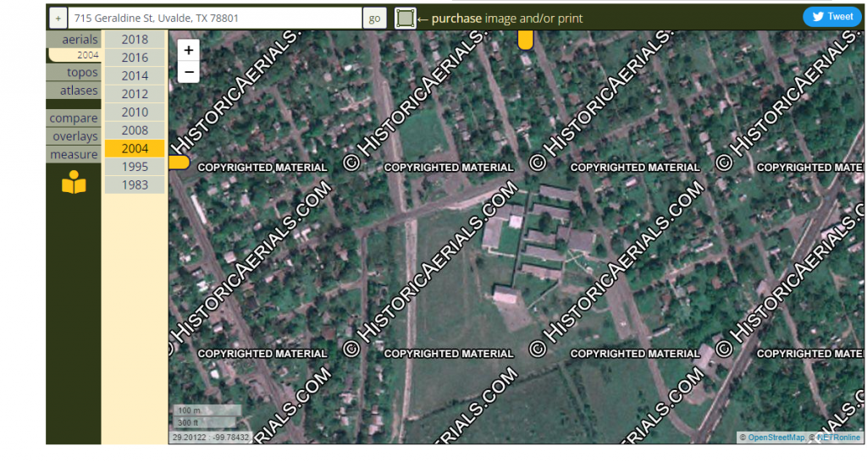
Task: Click the address search input field
Action: tap(214, 19)
